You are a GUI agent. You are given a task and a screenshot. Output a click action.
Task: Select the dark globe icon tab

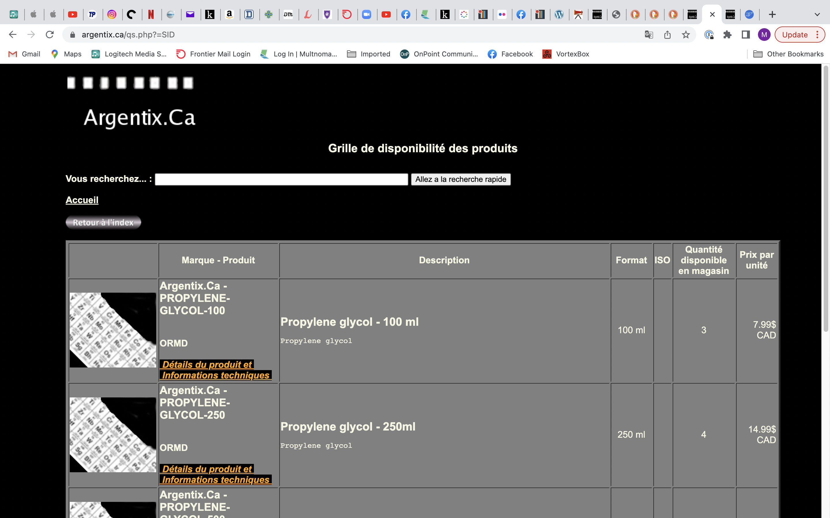click(616, 14)
